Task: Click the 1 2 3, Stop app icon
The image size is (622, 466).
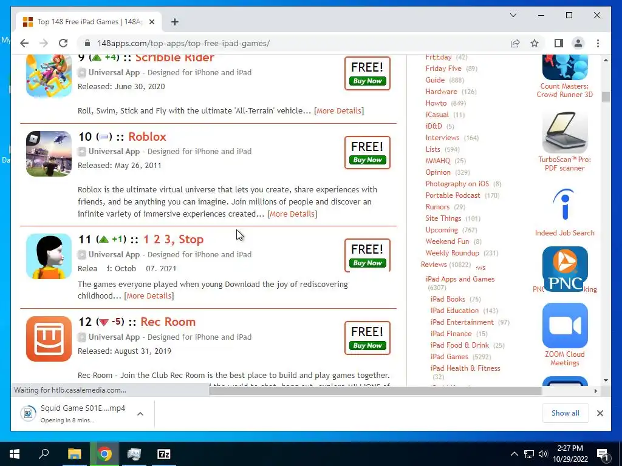Action: [49, 257]
